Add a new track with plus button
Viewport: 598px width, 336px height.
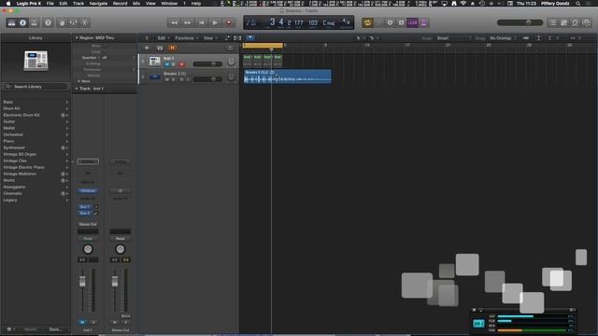pyautogui.click(x=147, y=48)
